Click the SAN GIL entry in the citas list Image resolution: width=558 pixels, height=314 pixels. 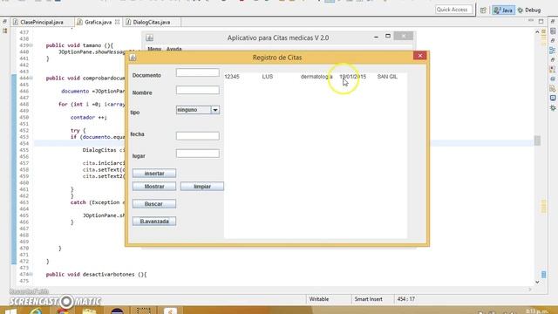(387, 77)
